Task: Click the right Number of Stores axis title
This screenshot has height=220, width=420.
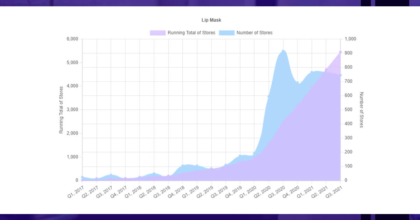Action: click(x=362, y=110)
